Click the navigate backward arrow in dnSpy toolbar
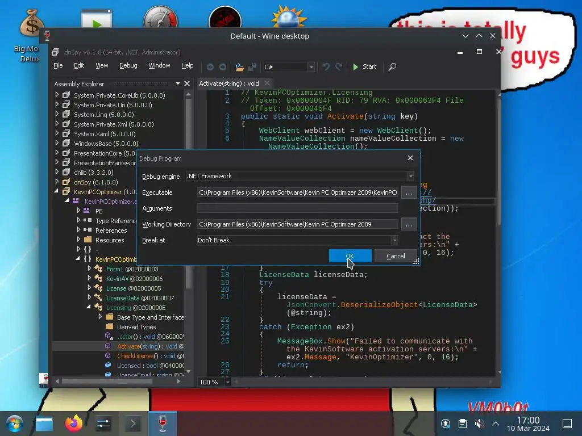The height and width of the screenshot is (436, 582). 210,67
